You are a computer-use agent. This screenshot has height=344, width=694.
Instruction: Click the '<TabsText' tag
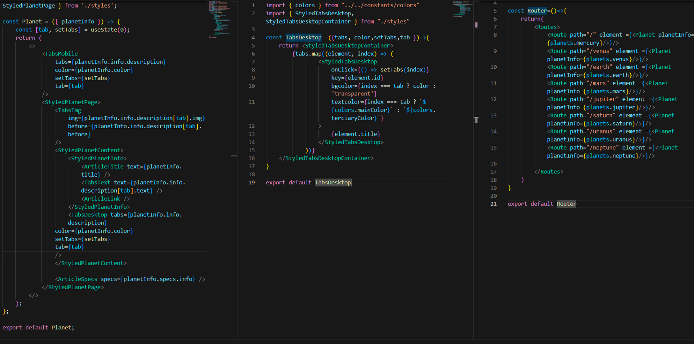(x=96, y=183)
